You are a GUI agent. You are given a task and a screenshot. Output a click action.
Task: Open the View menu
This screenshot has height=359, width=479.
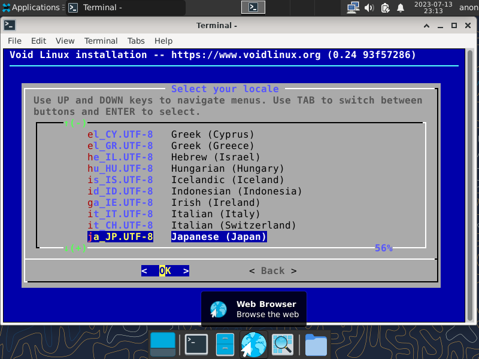point(65,41)
